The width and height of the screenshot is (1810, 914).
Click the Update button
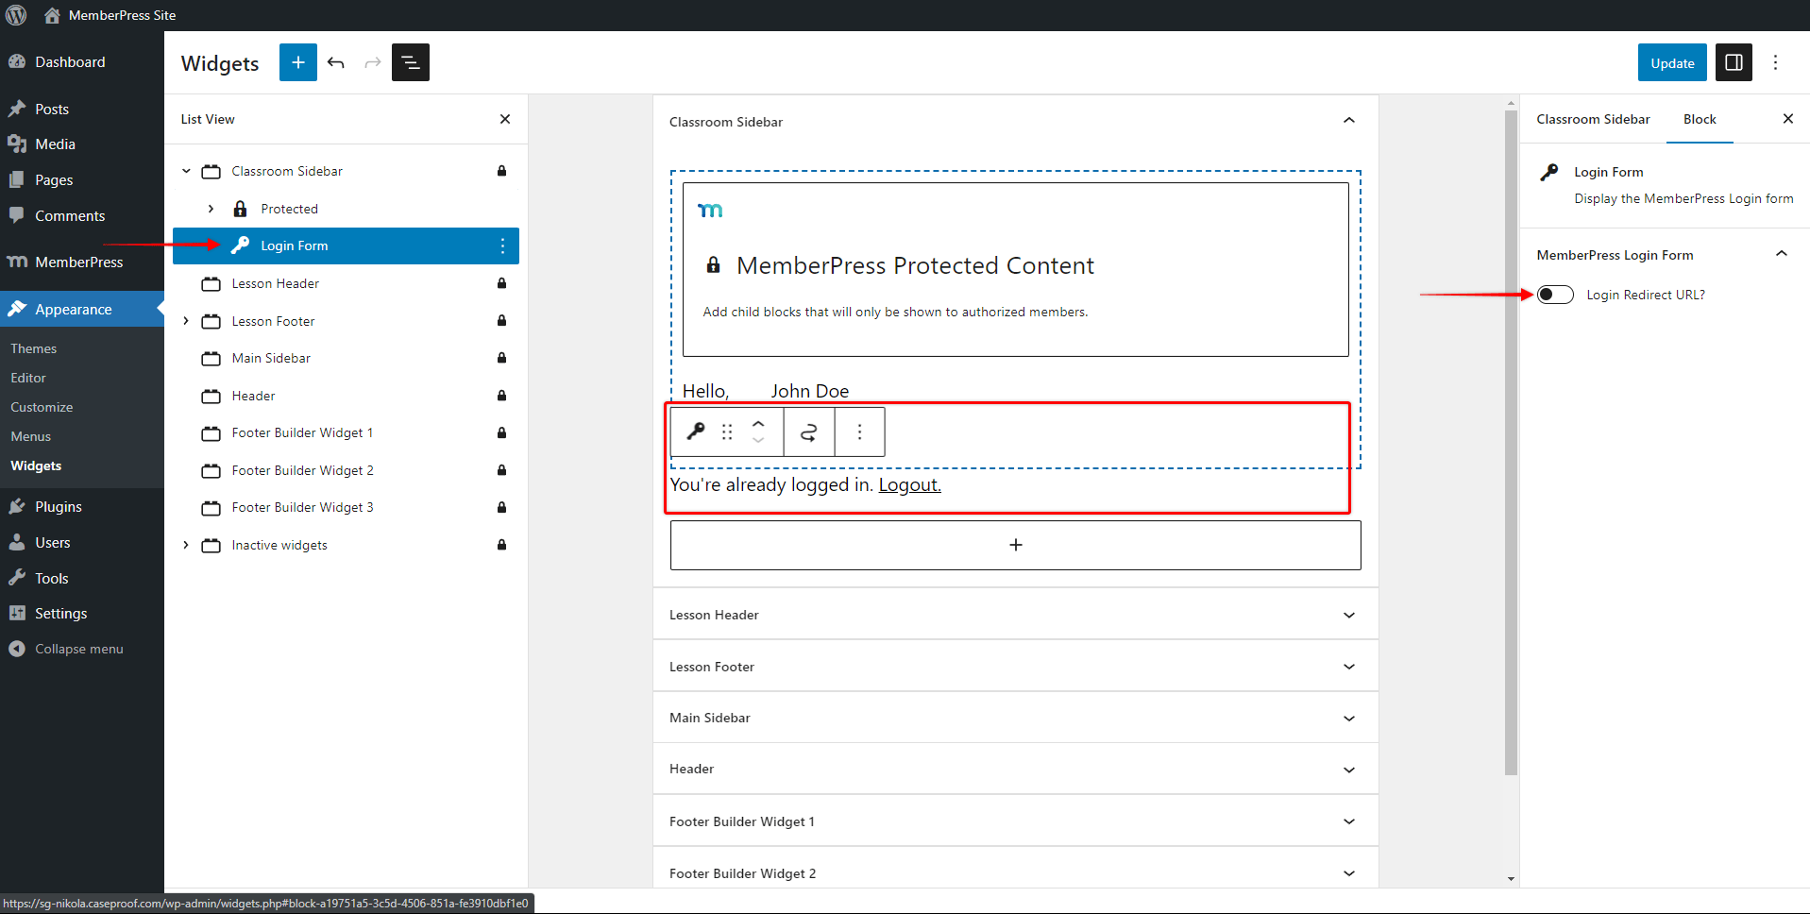pyautogui.click(x=1672, y=63)
